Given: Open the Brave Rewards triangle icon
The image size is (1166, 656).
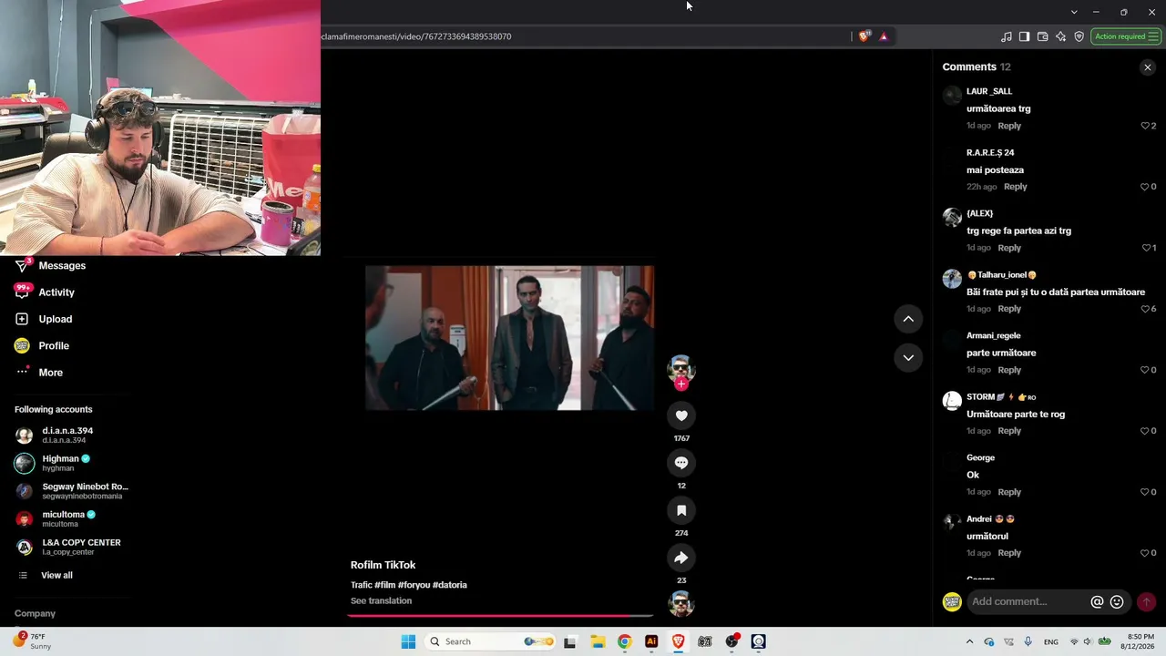Looking at the screenshot, I should tap(884, 36).
